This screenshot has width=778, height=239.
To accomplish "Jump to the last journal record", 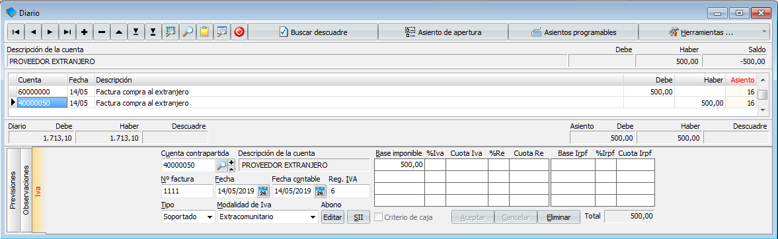I will [67, 32].
